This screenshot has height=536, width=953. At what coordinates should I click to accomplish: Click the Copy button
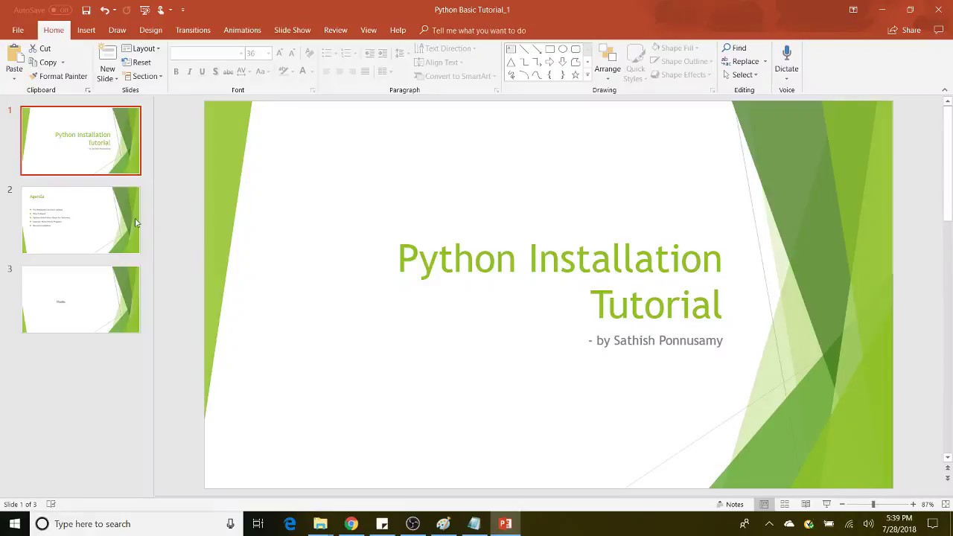coord(43,63)
